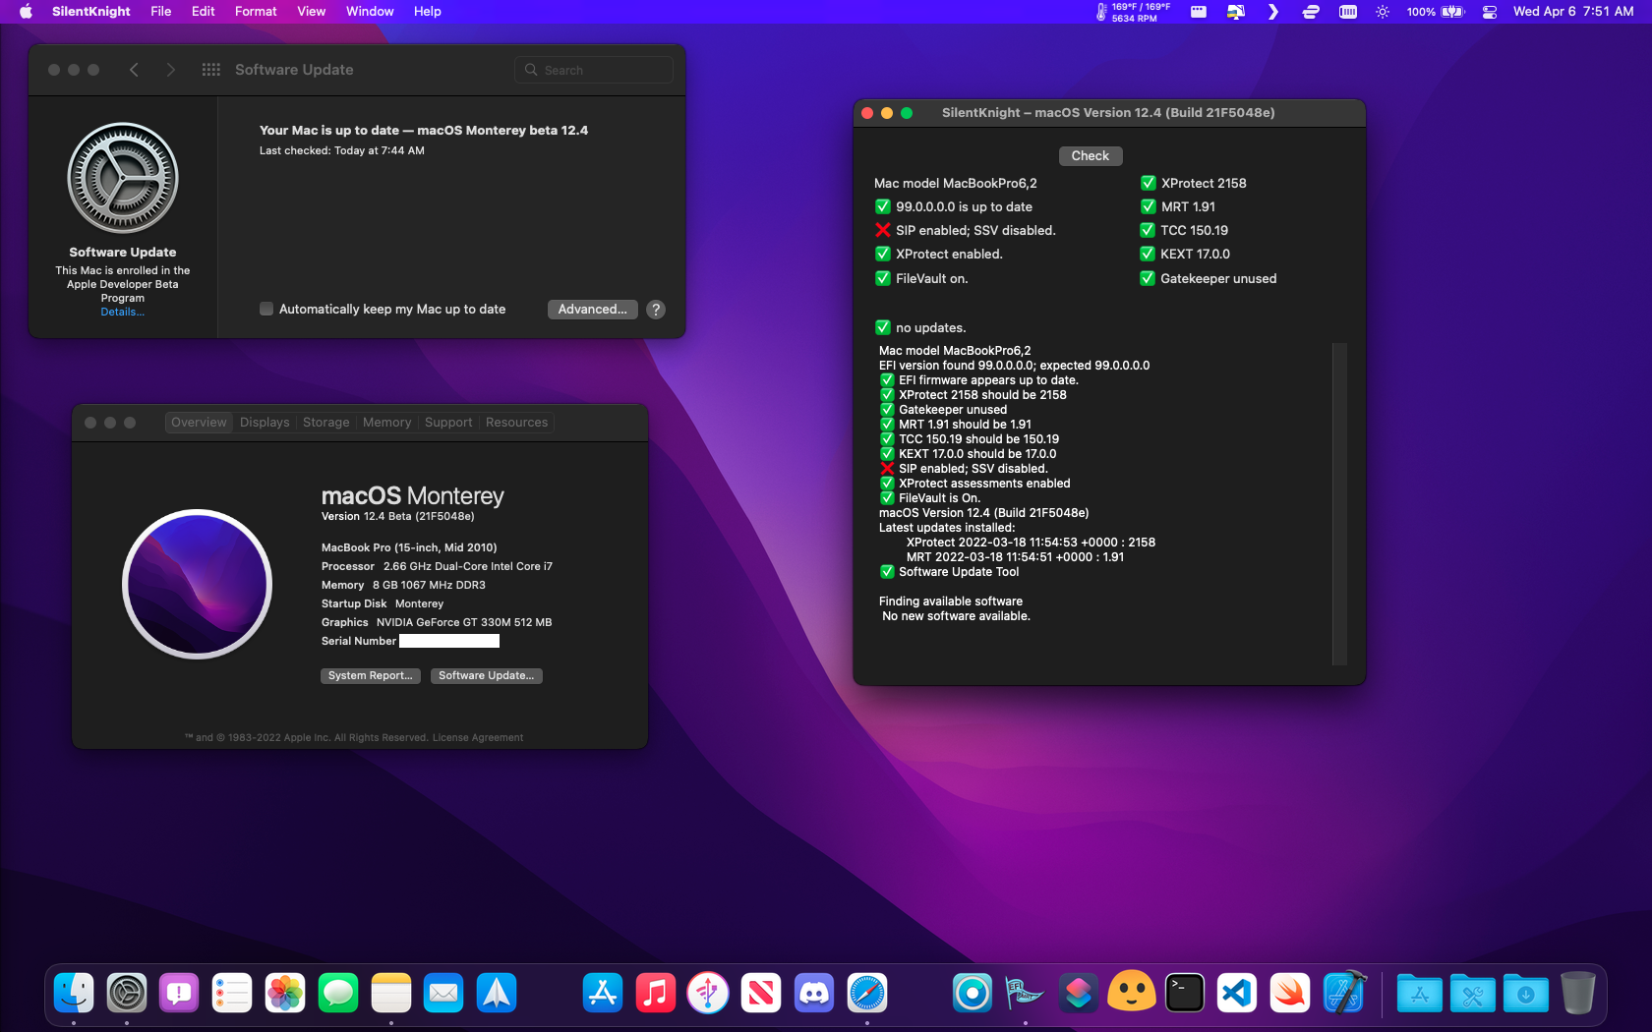
Task: Select the Memory tab in About This Mac
Action: click(387, 423)
